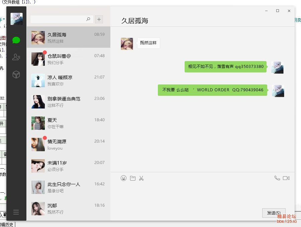Click the sender avatar beside 既然这样 message
Image resolution: width=301 pixels, height=227 pixels.
[x=127, y=44]
